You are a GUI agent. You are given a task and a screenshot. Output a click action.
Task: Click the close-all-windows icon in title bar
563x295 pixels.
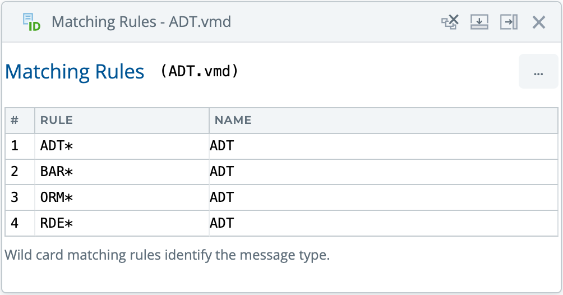(450, 22)
